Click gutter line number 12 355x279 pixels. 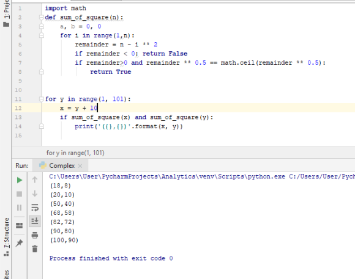(18, 108)
